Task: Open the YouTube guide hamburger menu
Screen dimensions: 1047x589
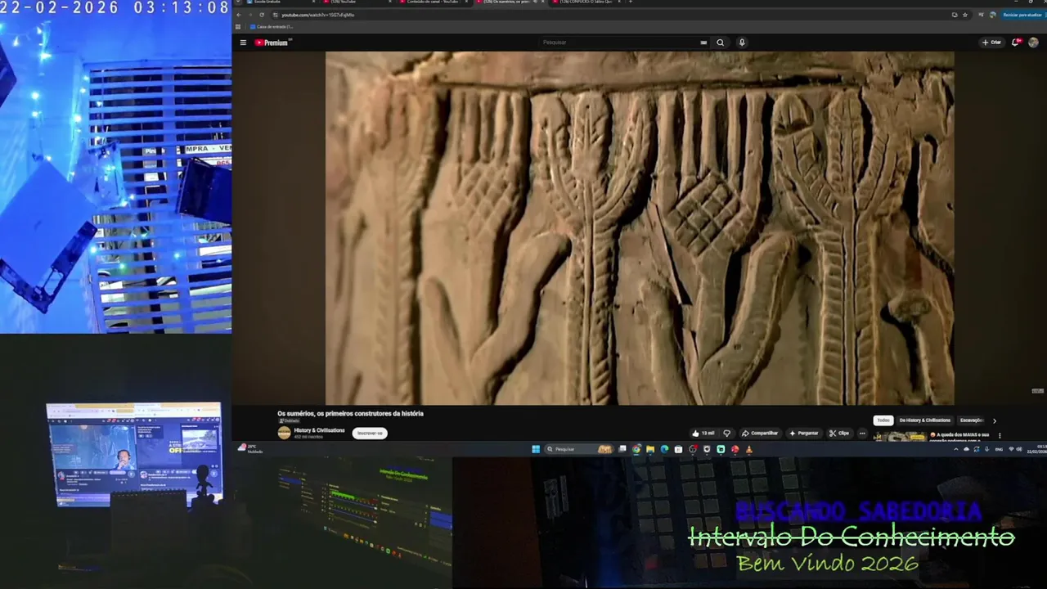Action: coord(243,43)
